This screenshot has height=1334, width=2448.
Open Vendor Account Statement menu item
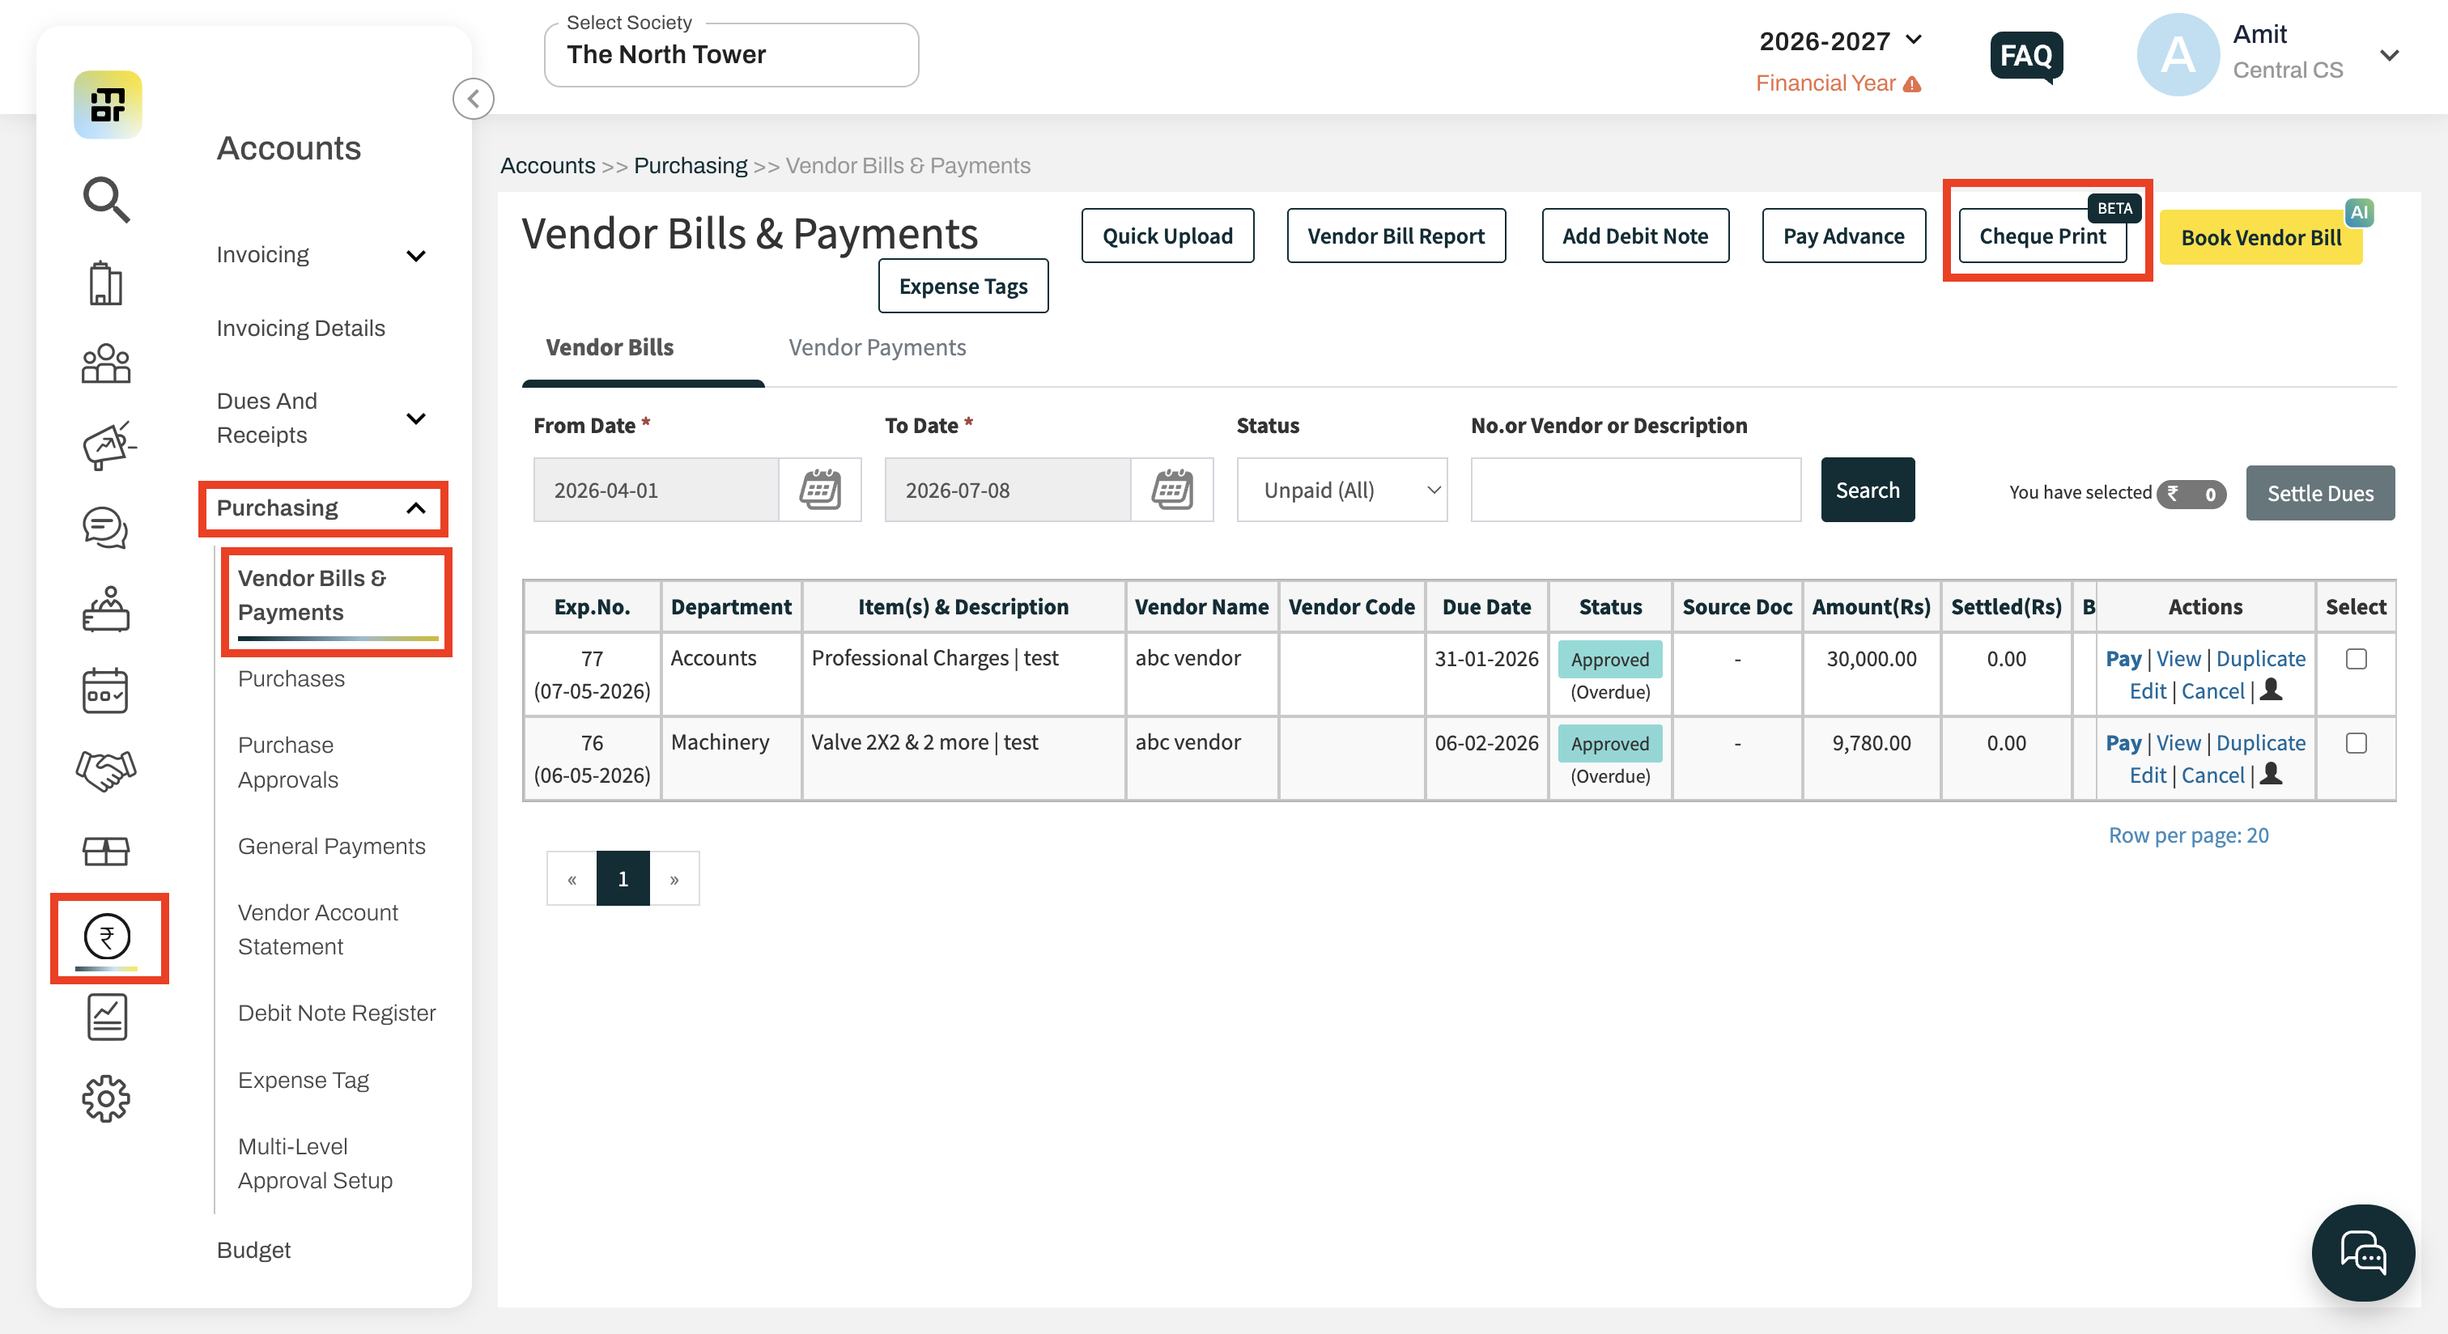click(x=317, y=929)
